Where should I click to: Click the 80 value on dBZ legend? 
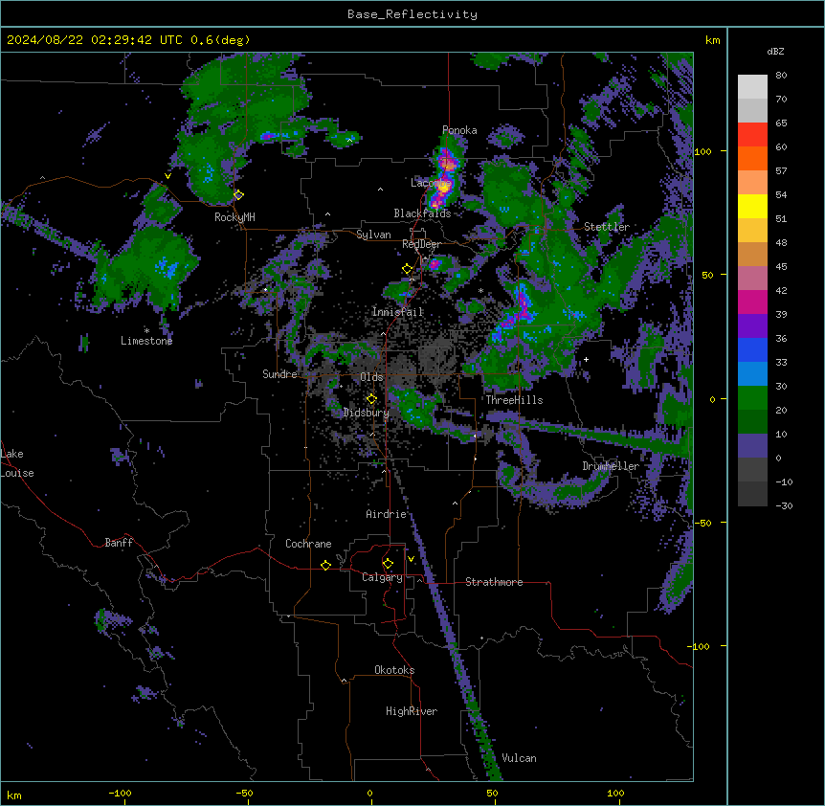[781, 76]
